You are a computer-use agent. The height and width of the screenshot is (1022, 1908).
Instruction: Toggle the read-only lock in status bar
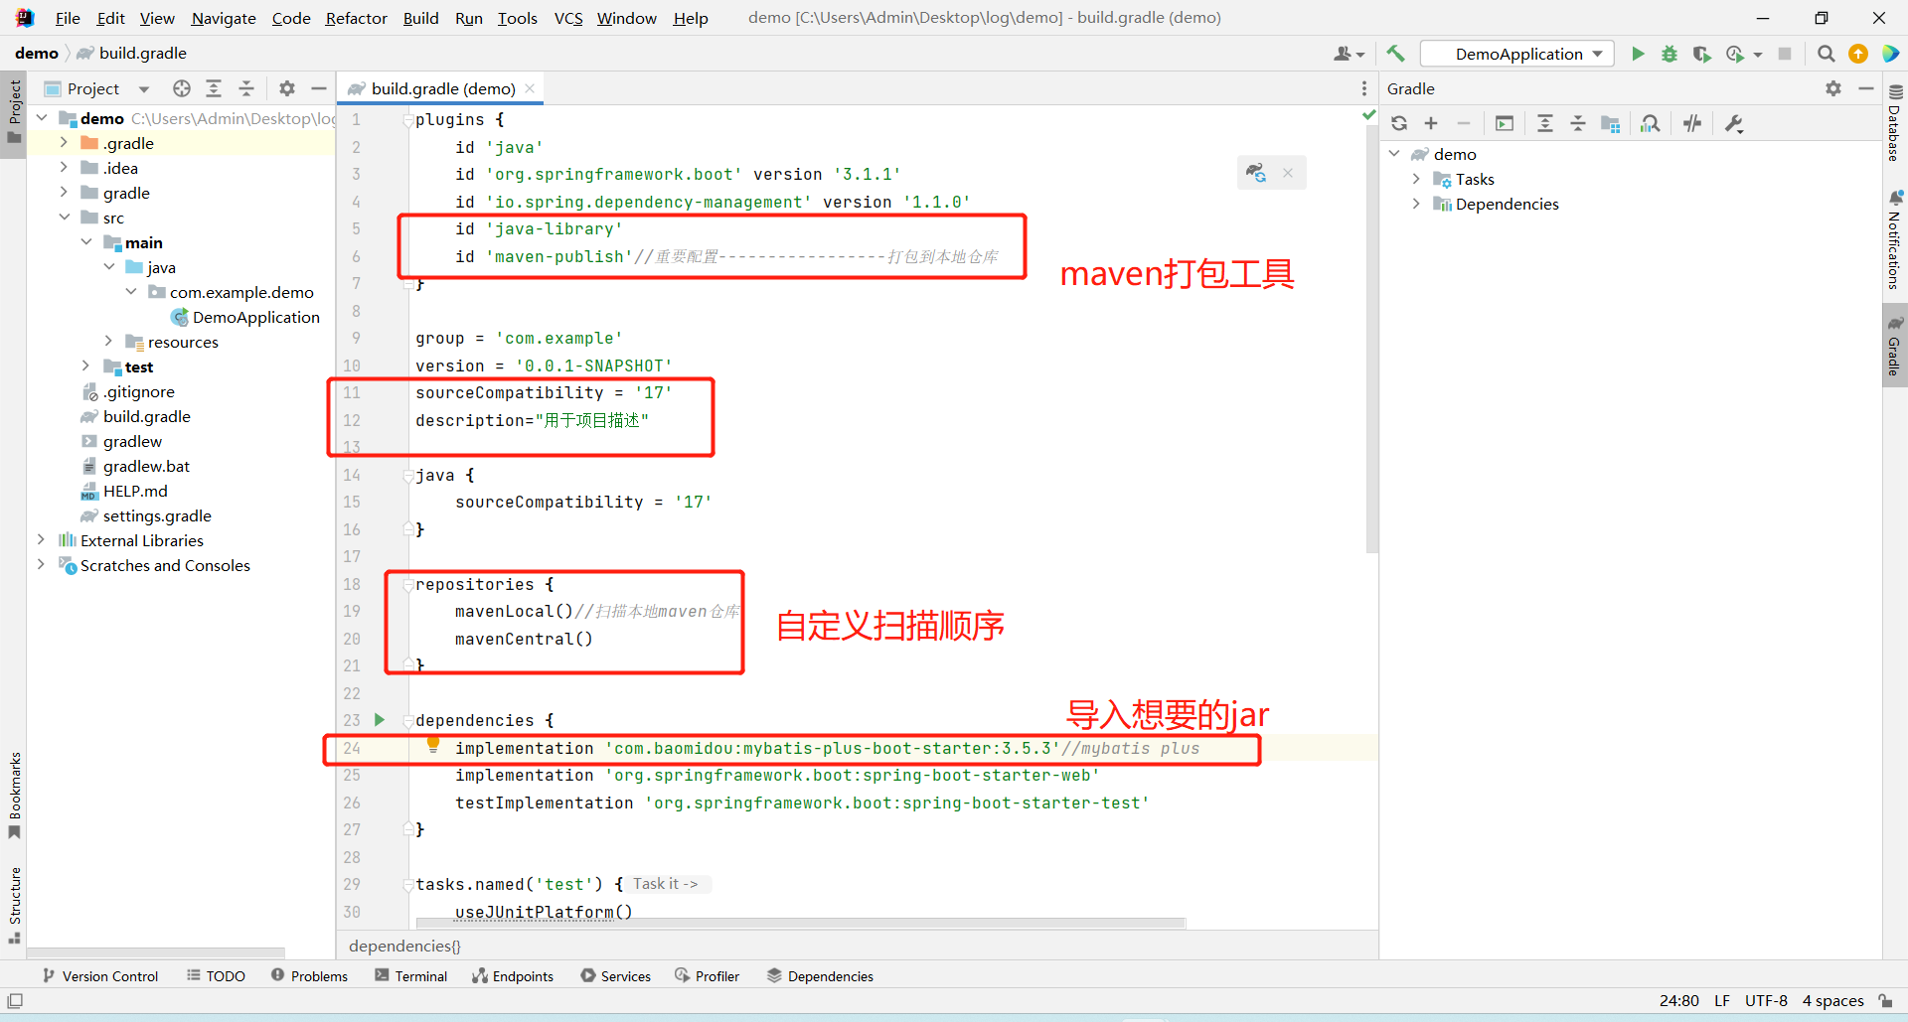pyautogui.click(x=1885, y=1000)
